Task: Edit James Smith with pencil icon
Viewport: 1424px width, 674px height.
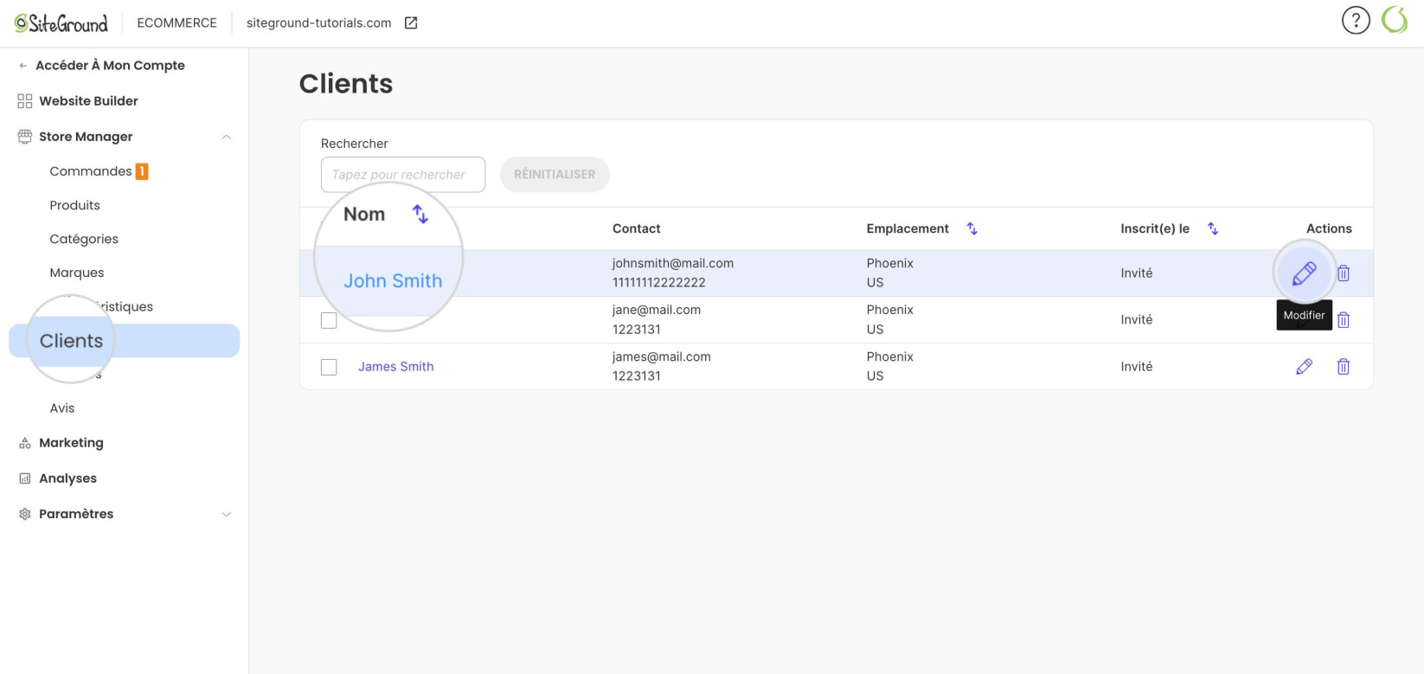Action: [x=1305, y=367]
